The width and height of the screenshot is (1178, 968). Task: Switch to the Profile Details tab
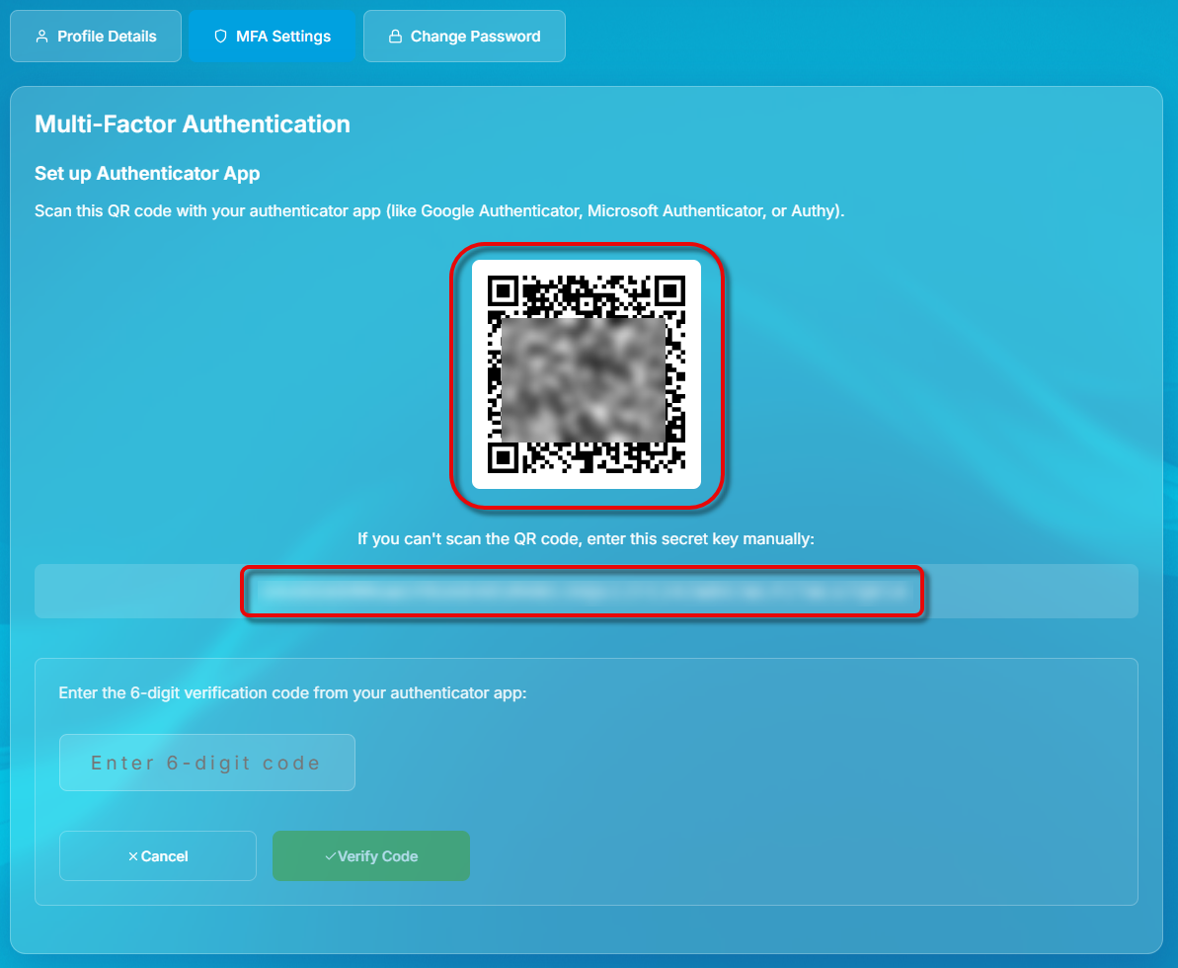(95, 36)
